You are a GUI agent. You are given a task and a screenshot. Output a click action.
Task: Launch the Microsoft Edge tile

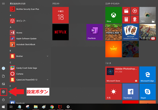point(147,75)
